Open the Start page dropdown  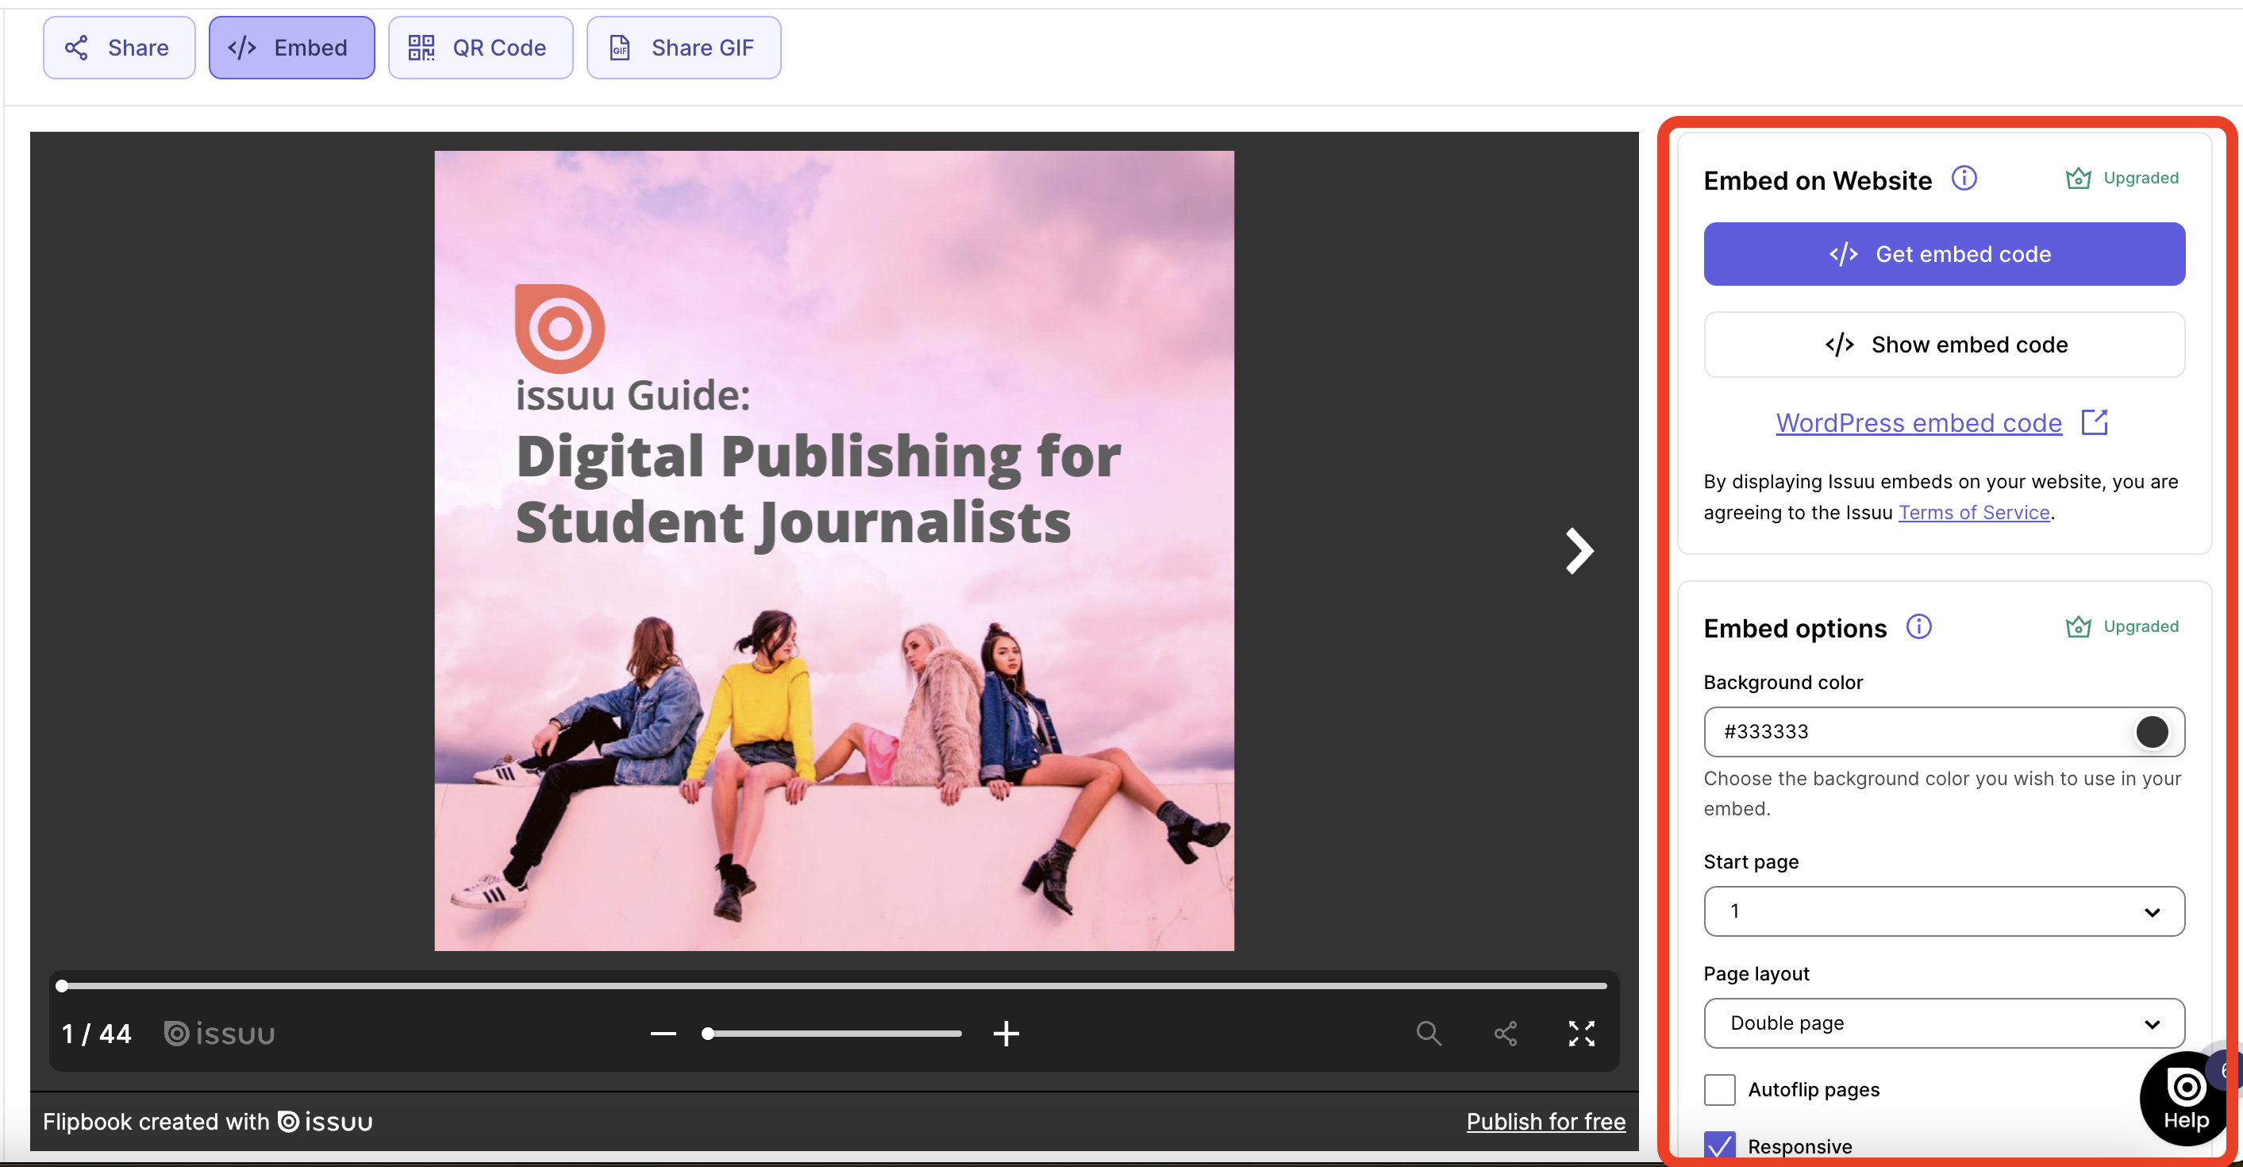click(1944, 911)
